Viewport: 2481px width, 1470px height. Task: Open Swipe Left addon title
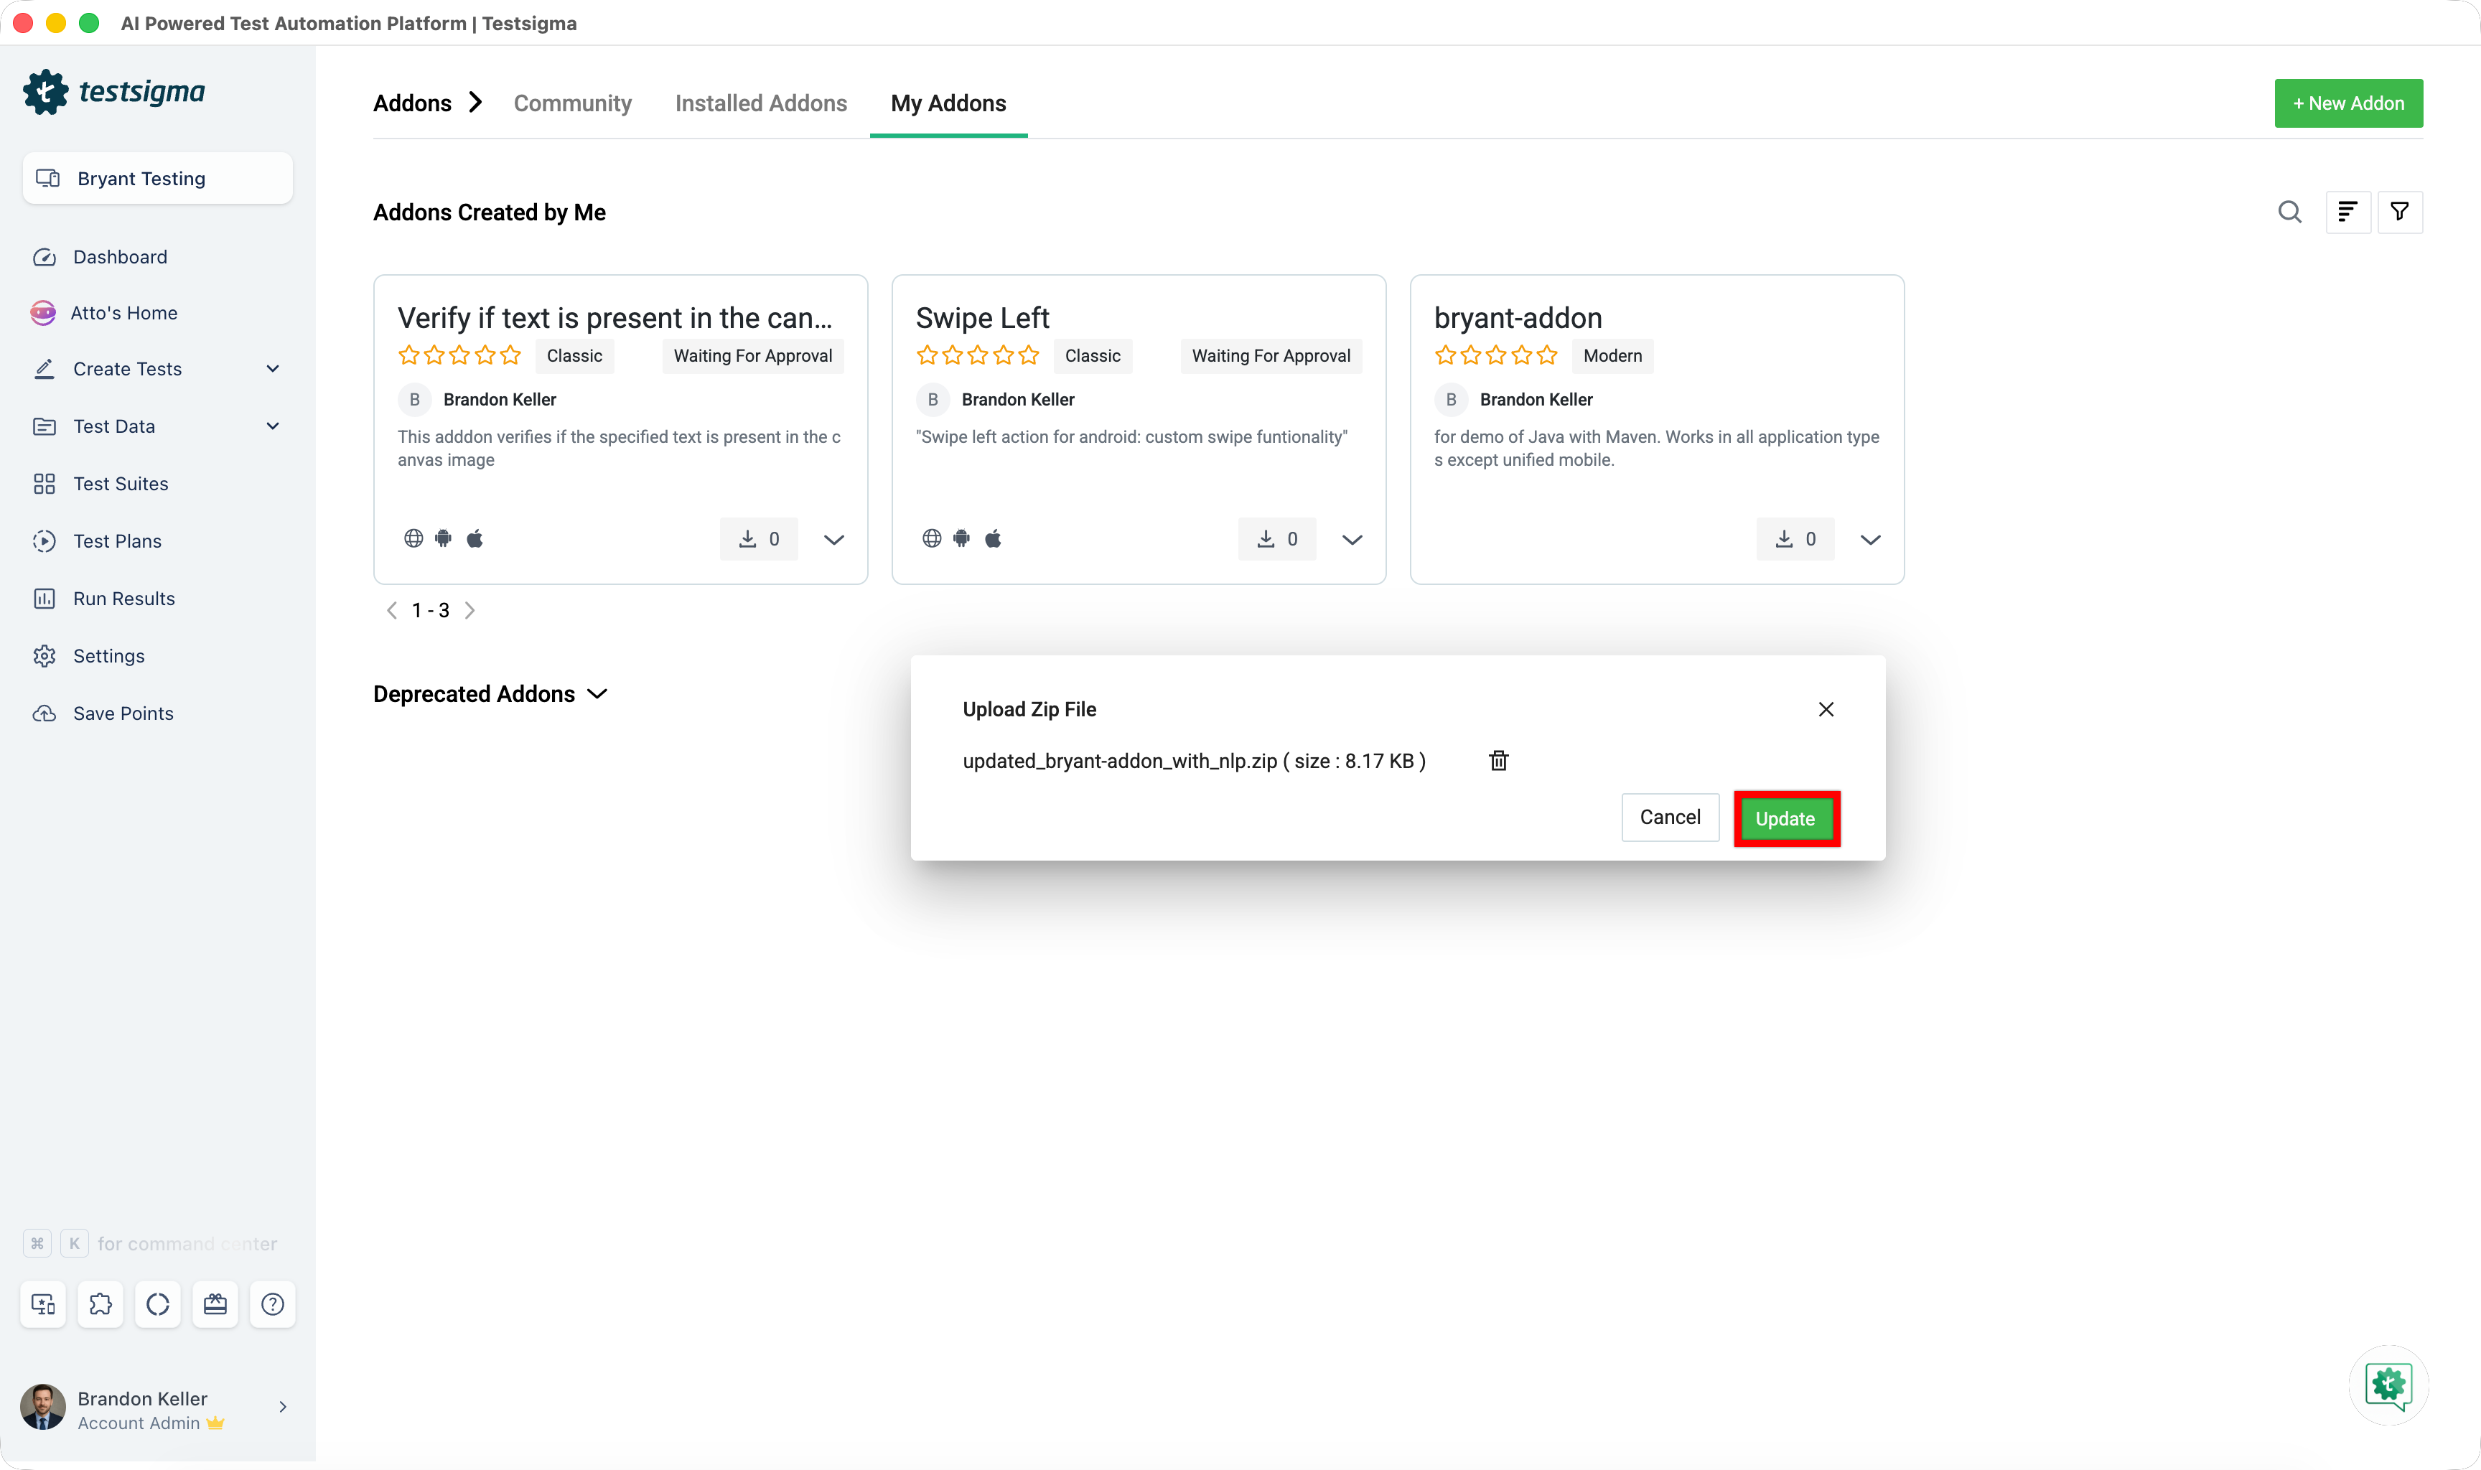click(x=983, y=318)
